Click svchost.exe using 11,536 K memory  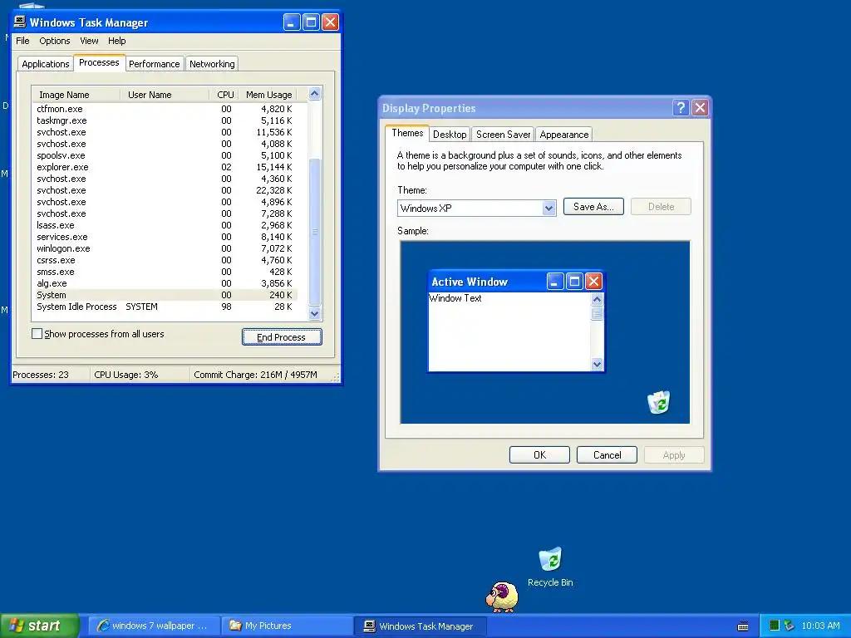point(165,132)
